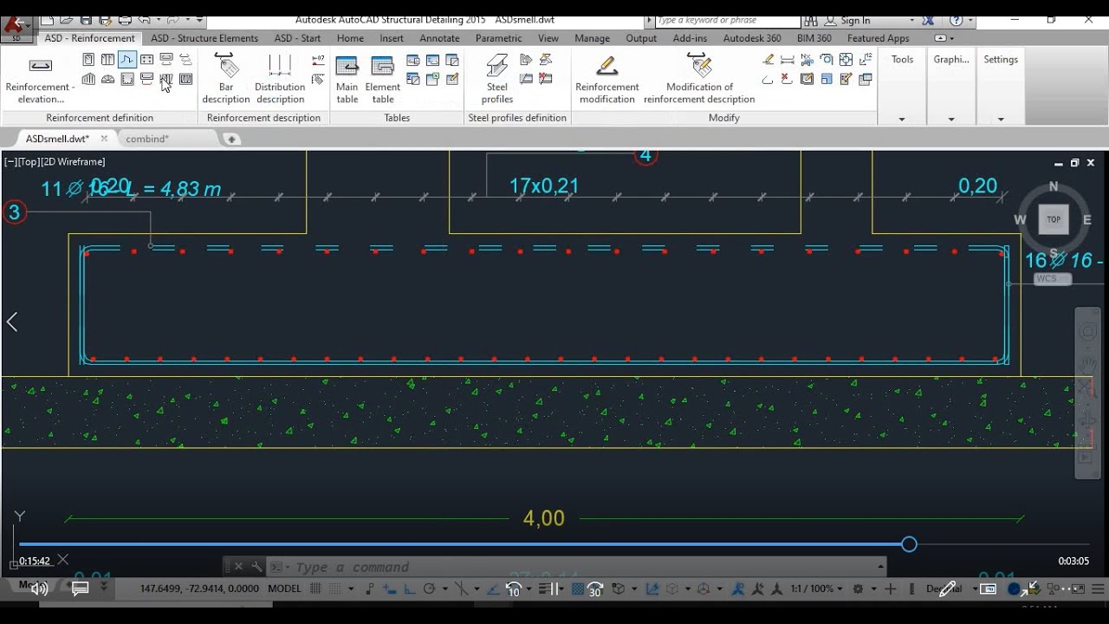
Task: Click the new drawing tab plus button
Action: pos(230,139)
